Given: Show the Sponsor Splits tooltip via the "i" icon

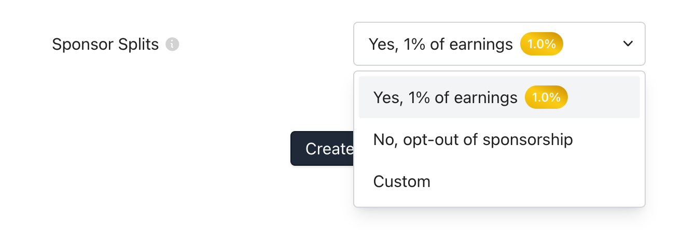Looking at the screenshot, I should tap(172, 45).
